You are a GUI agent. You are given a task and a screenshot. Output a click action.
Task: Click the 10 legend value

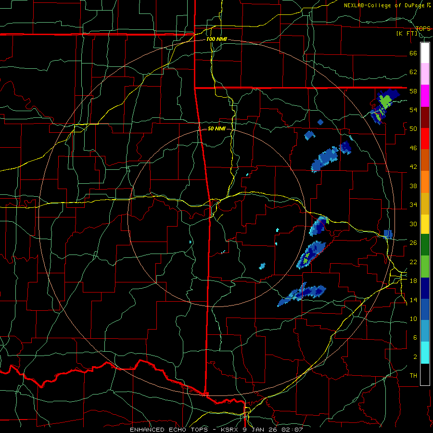click(413, 318)
